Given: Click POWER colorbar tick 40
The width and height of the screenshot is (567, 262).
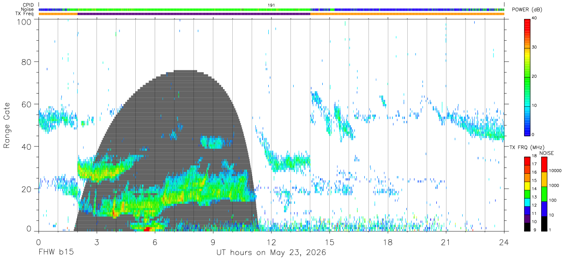Looking at the screenshot, I should point(535,18).
